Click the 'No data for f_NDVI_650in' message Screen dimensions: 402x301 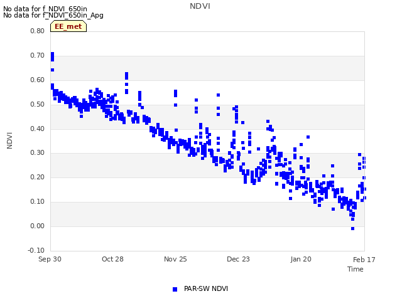(45, 9)
